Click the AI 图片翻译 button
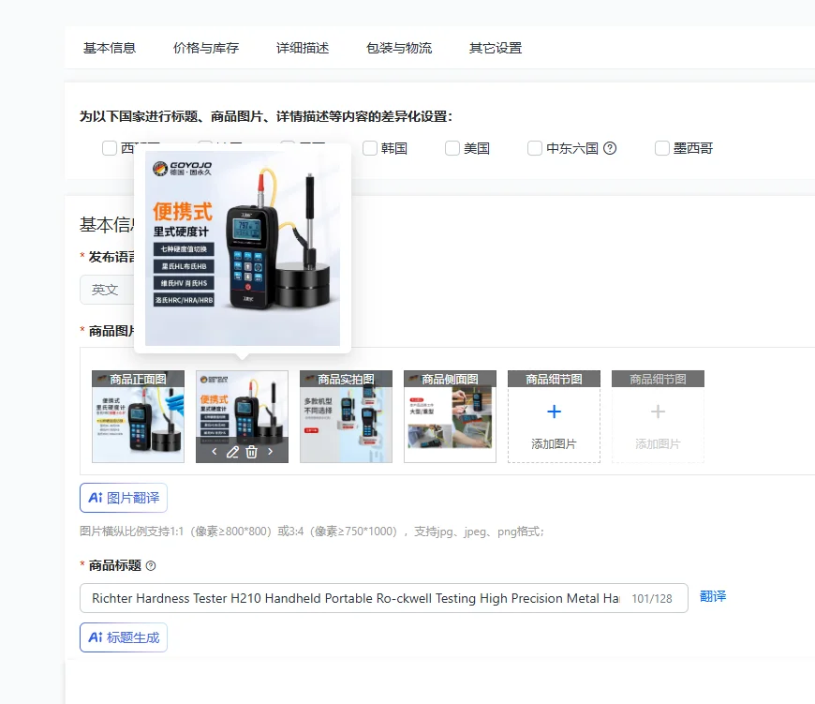This screenshot has height=704, width=815. 124,498
